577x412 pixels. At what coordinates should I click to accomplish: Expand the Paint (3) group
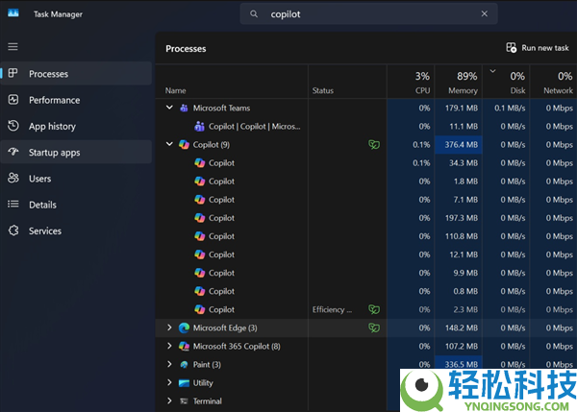[x=169, y=364]
